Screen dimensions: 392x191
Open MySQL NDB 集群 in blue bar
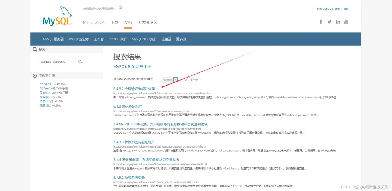click(x=144, y=39)
